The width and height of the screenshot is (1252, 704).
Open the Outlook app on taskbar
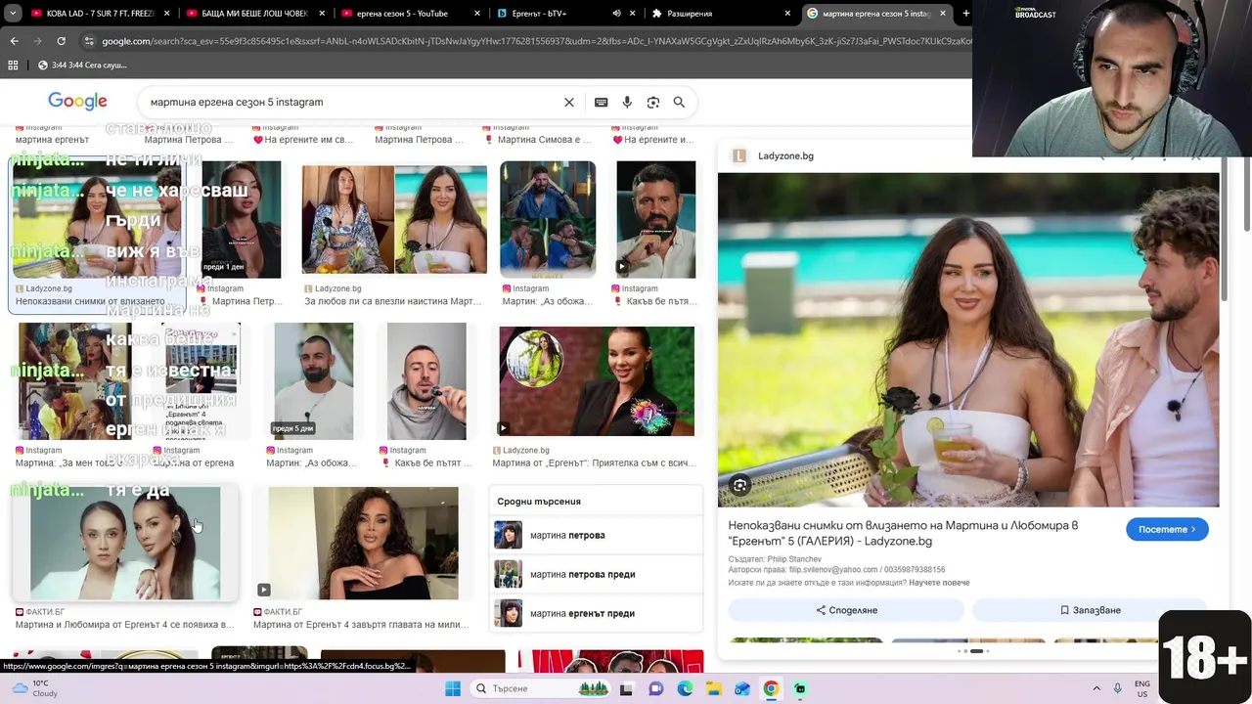coord(742,688)
